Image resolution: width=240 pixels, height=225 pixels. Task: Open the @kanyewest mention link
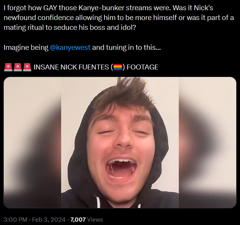(x=70, y=48)
